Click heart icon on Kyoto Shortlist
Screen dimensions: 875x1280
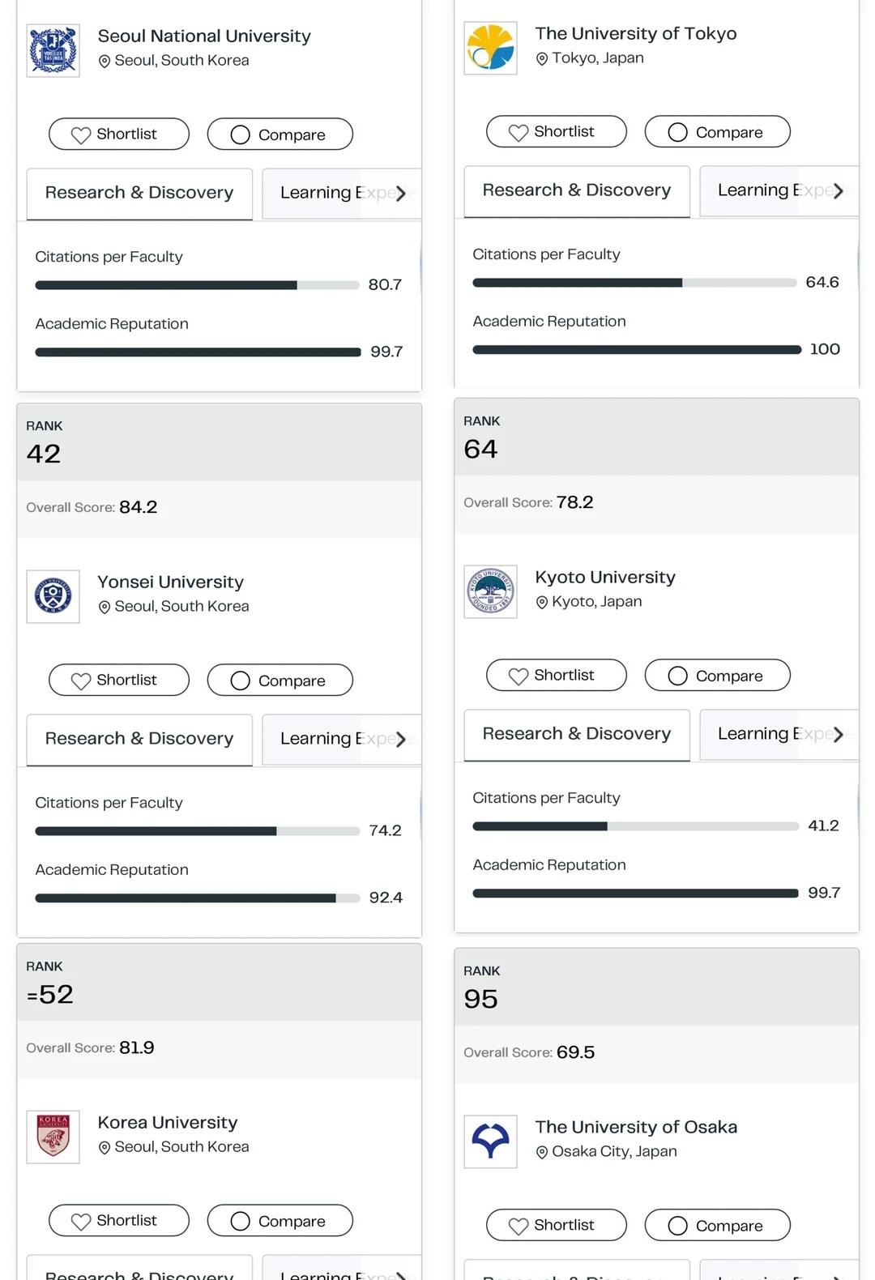click(519, 676)
